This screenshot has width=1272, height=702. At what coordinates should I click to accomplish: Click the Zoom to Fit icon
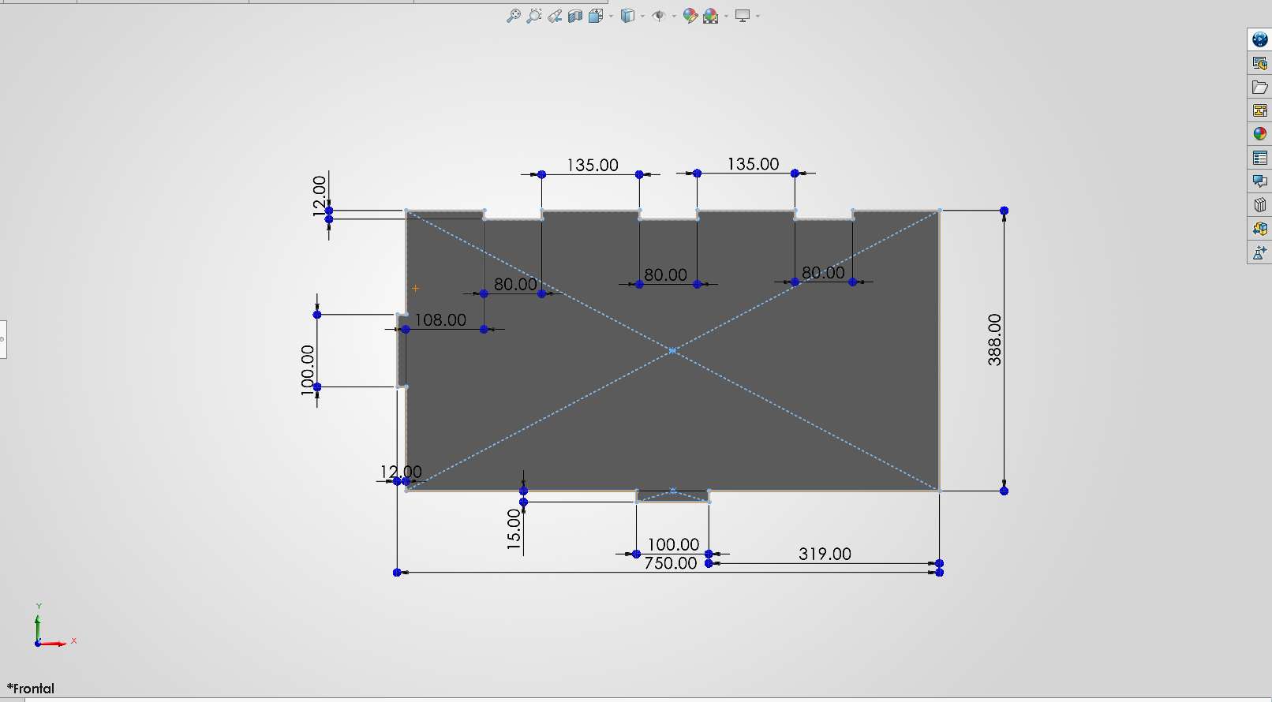click(x=513, y=16)
